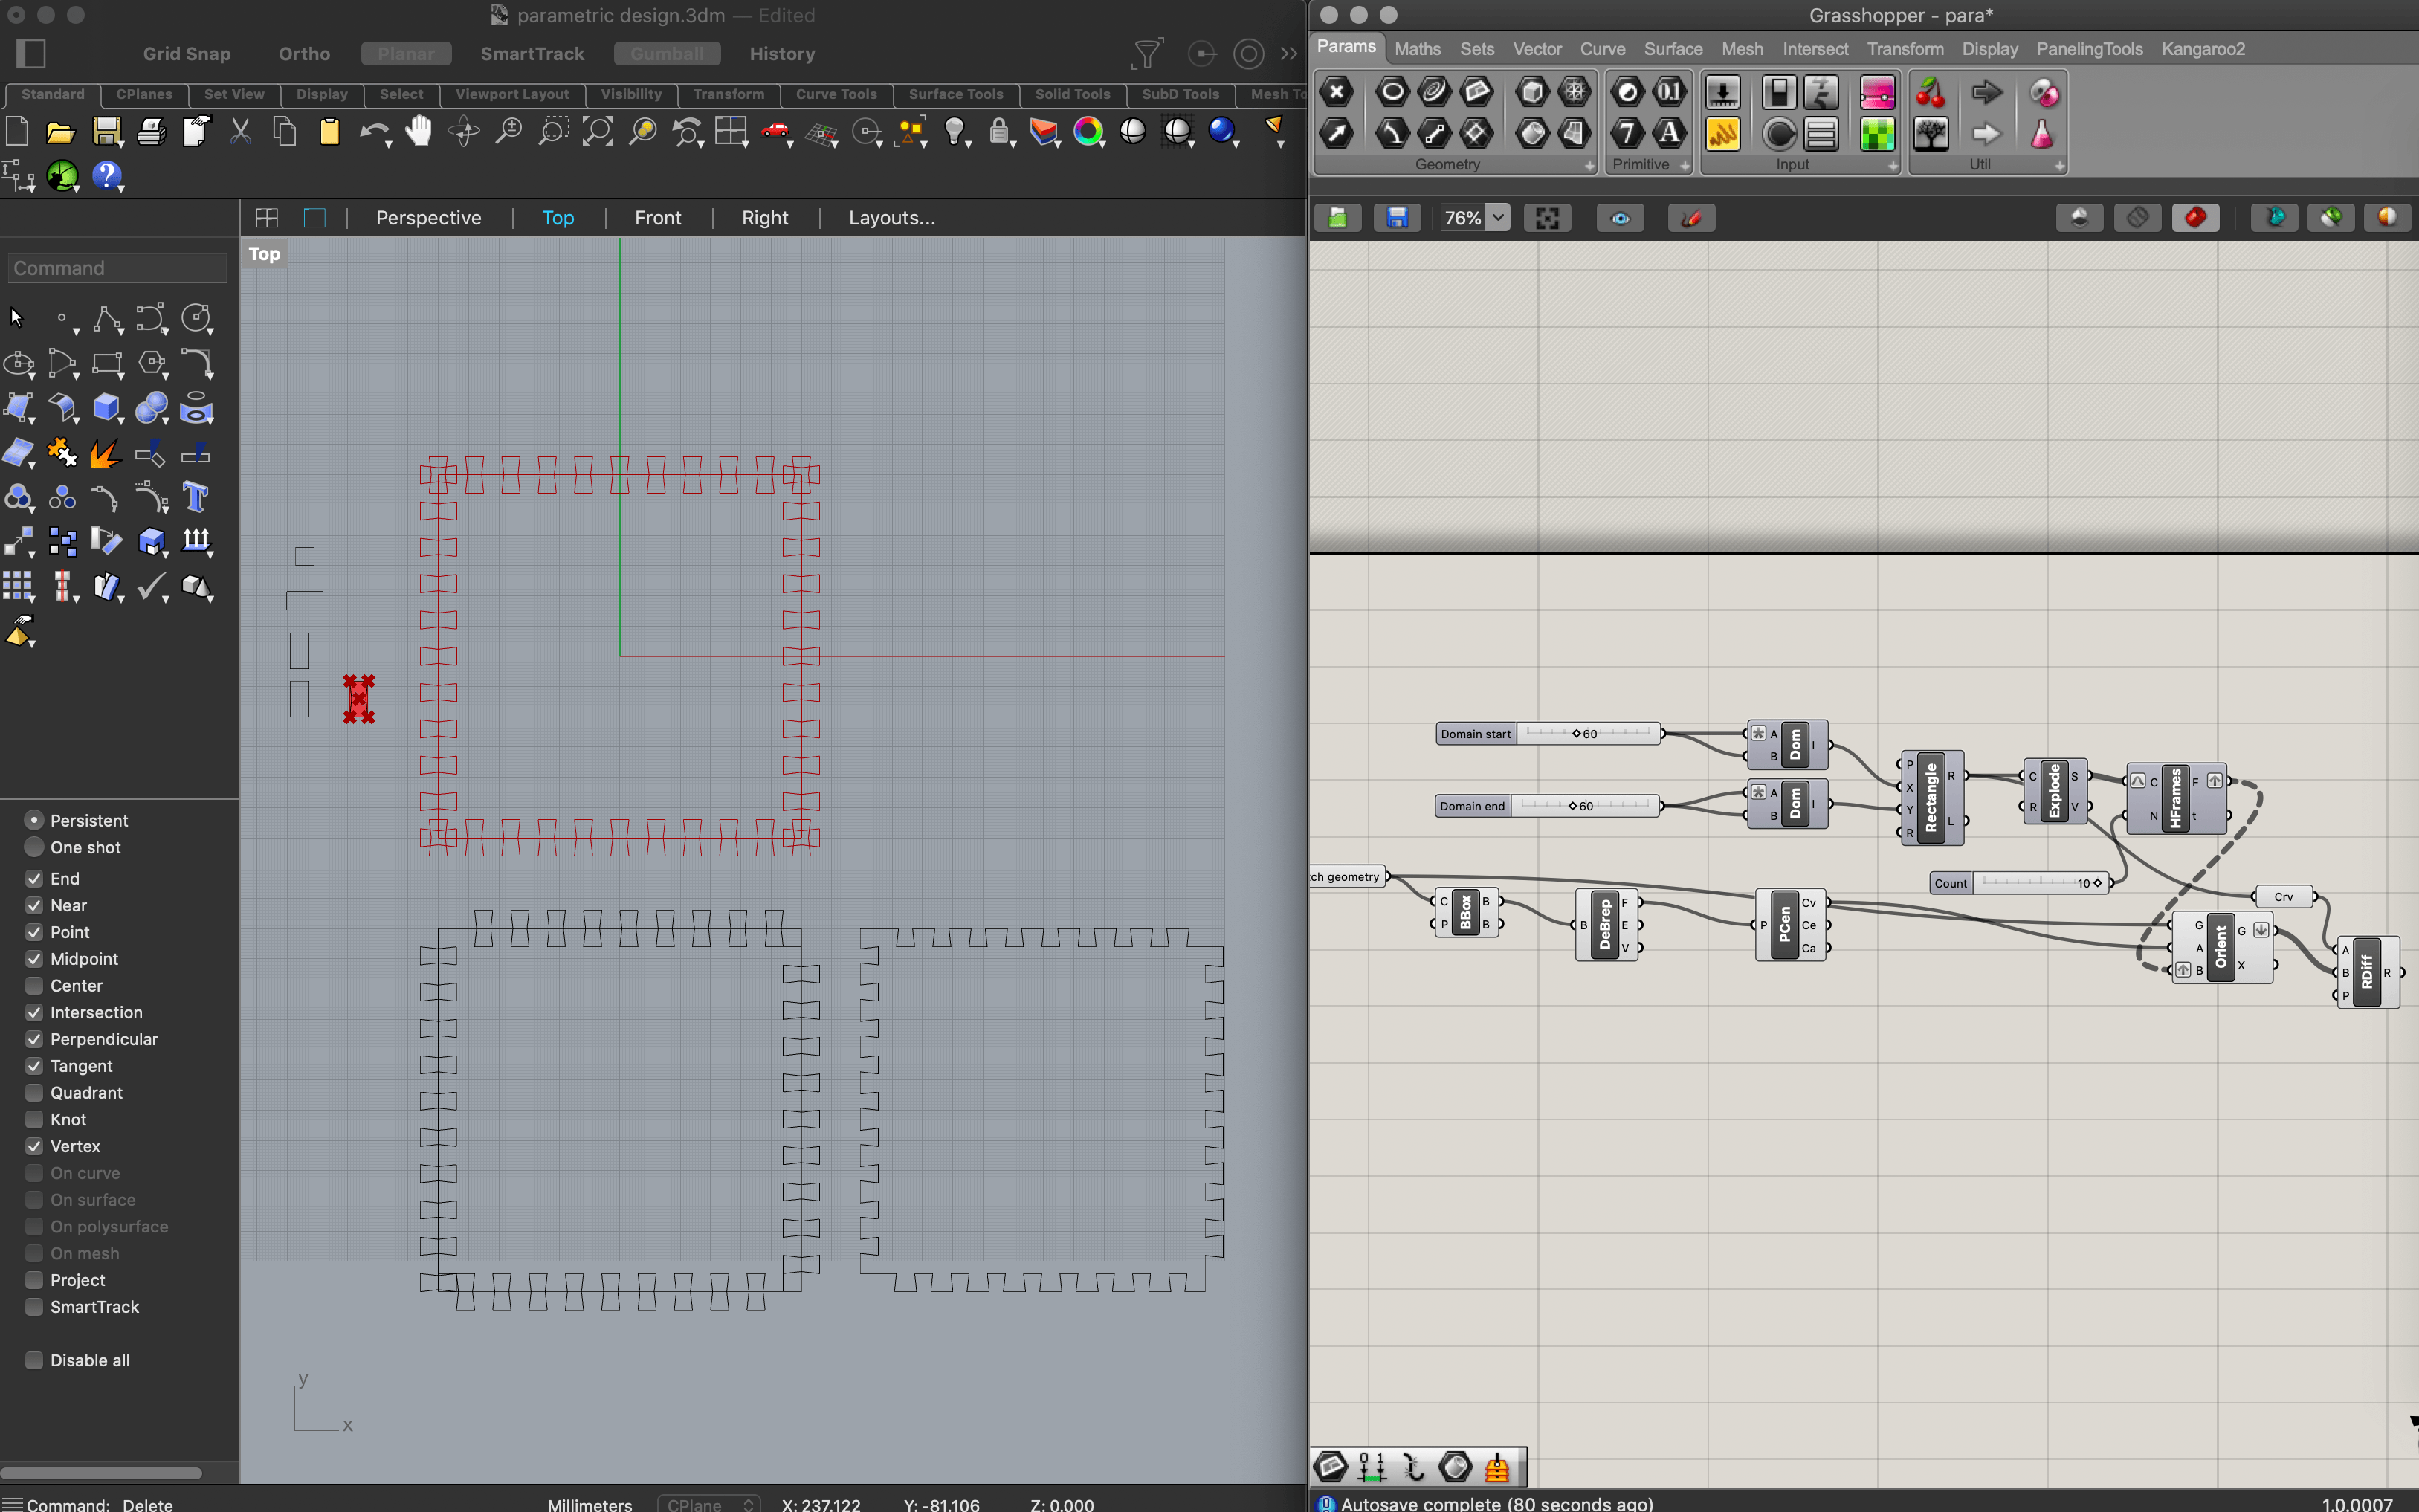Viewport: 2419px width, 1512px height.
Task: Select the One shot radio button
Action: [34, 847]
